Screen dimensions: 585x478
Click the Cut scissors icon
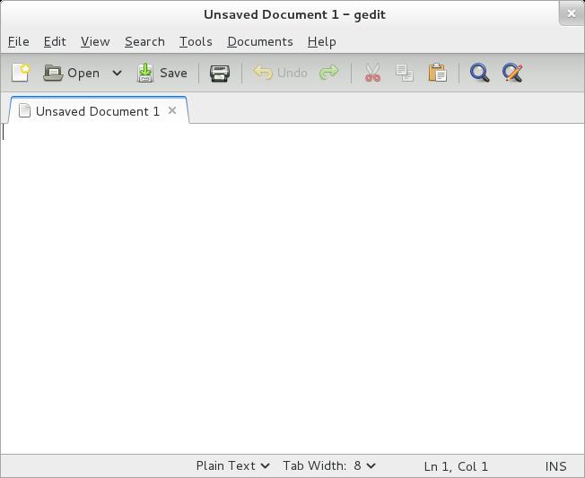coord(372,73)
